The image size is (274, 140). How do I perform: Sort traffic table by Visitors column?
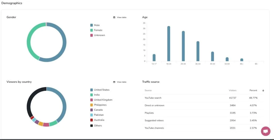coord(233,90)
